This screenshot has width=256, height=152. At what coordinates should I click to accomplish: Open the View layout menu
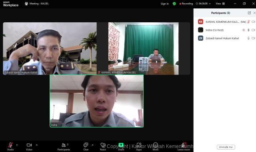pyautogui.click(x=220, y=4)
